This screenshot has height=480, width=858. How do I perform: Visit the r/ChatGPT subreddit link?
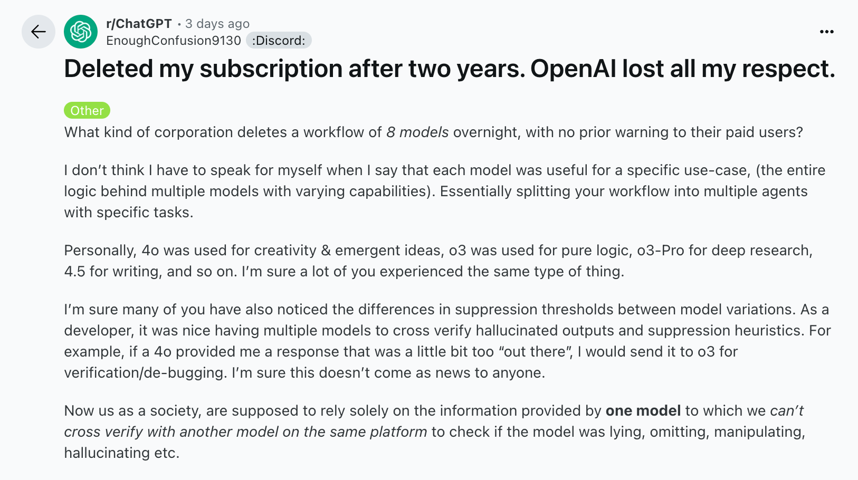[x=139, y=24]
